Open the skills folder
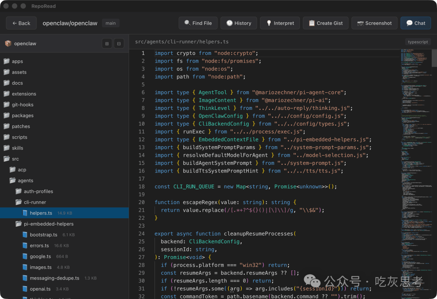 point(64,148)
